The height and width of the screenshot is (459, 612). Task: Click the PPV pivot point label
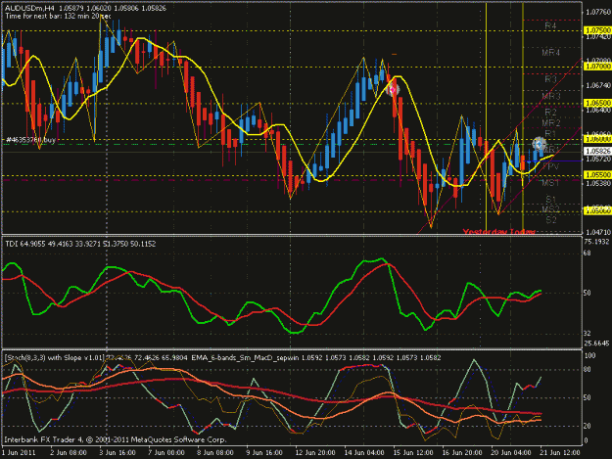(550, 166)
